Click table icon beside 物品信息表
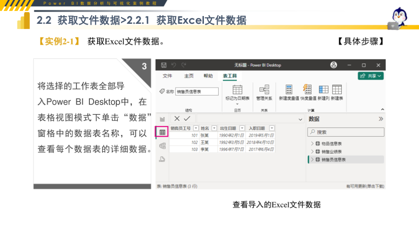Viewport: 419px width, 236px height. 318,144
